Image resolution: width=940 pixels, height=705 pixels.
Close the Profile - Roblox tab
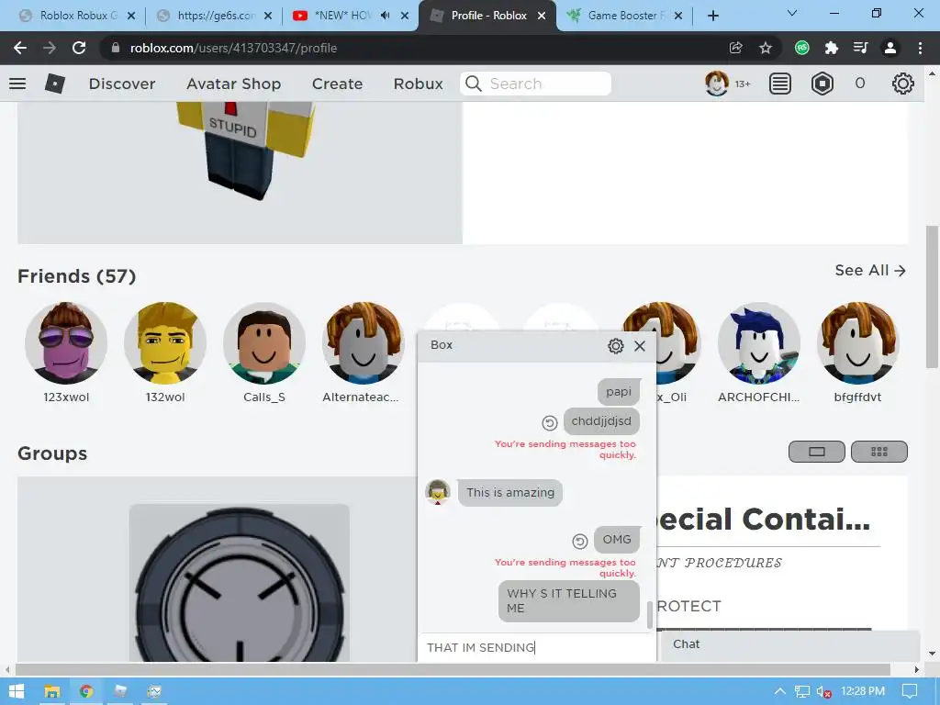(x=542, y=16)
